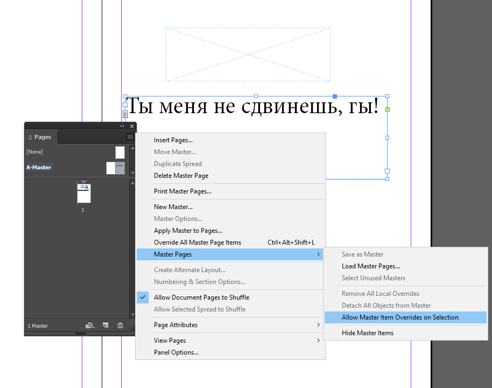Choose Hide Master Items
This screenshot has width=492, height=388.
(x=405, y=333)
